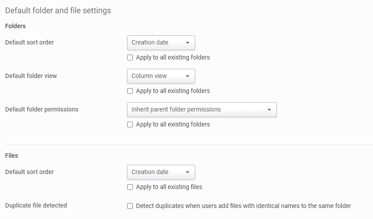This screenshot has height=219, width=373.
Task: Click the Default folder view label
Action: (x=31, y=76)
